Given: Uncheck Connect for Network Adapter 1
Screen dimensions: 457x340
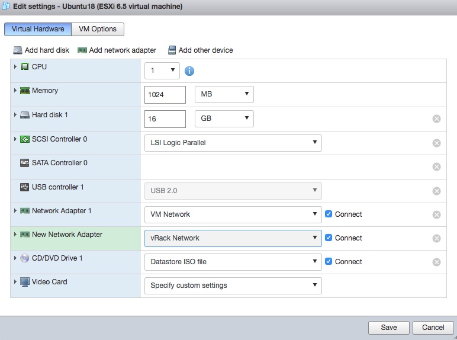Looking at the screenshot, I should coord(329,214).
